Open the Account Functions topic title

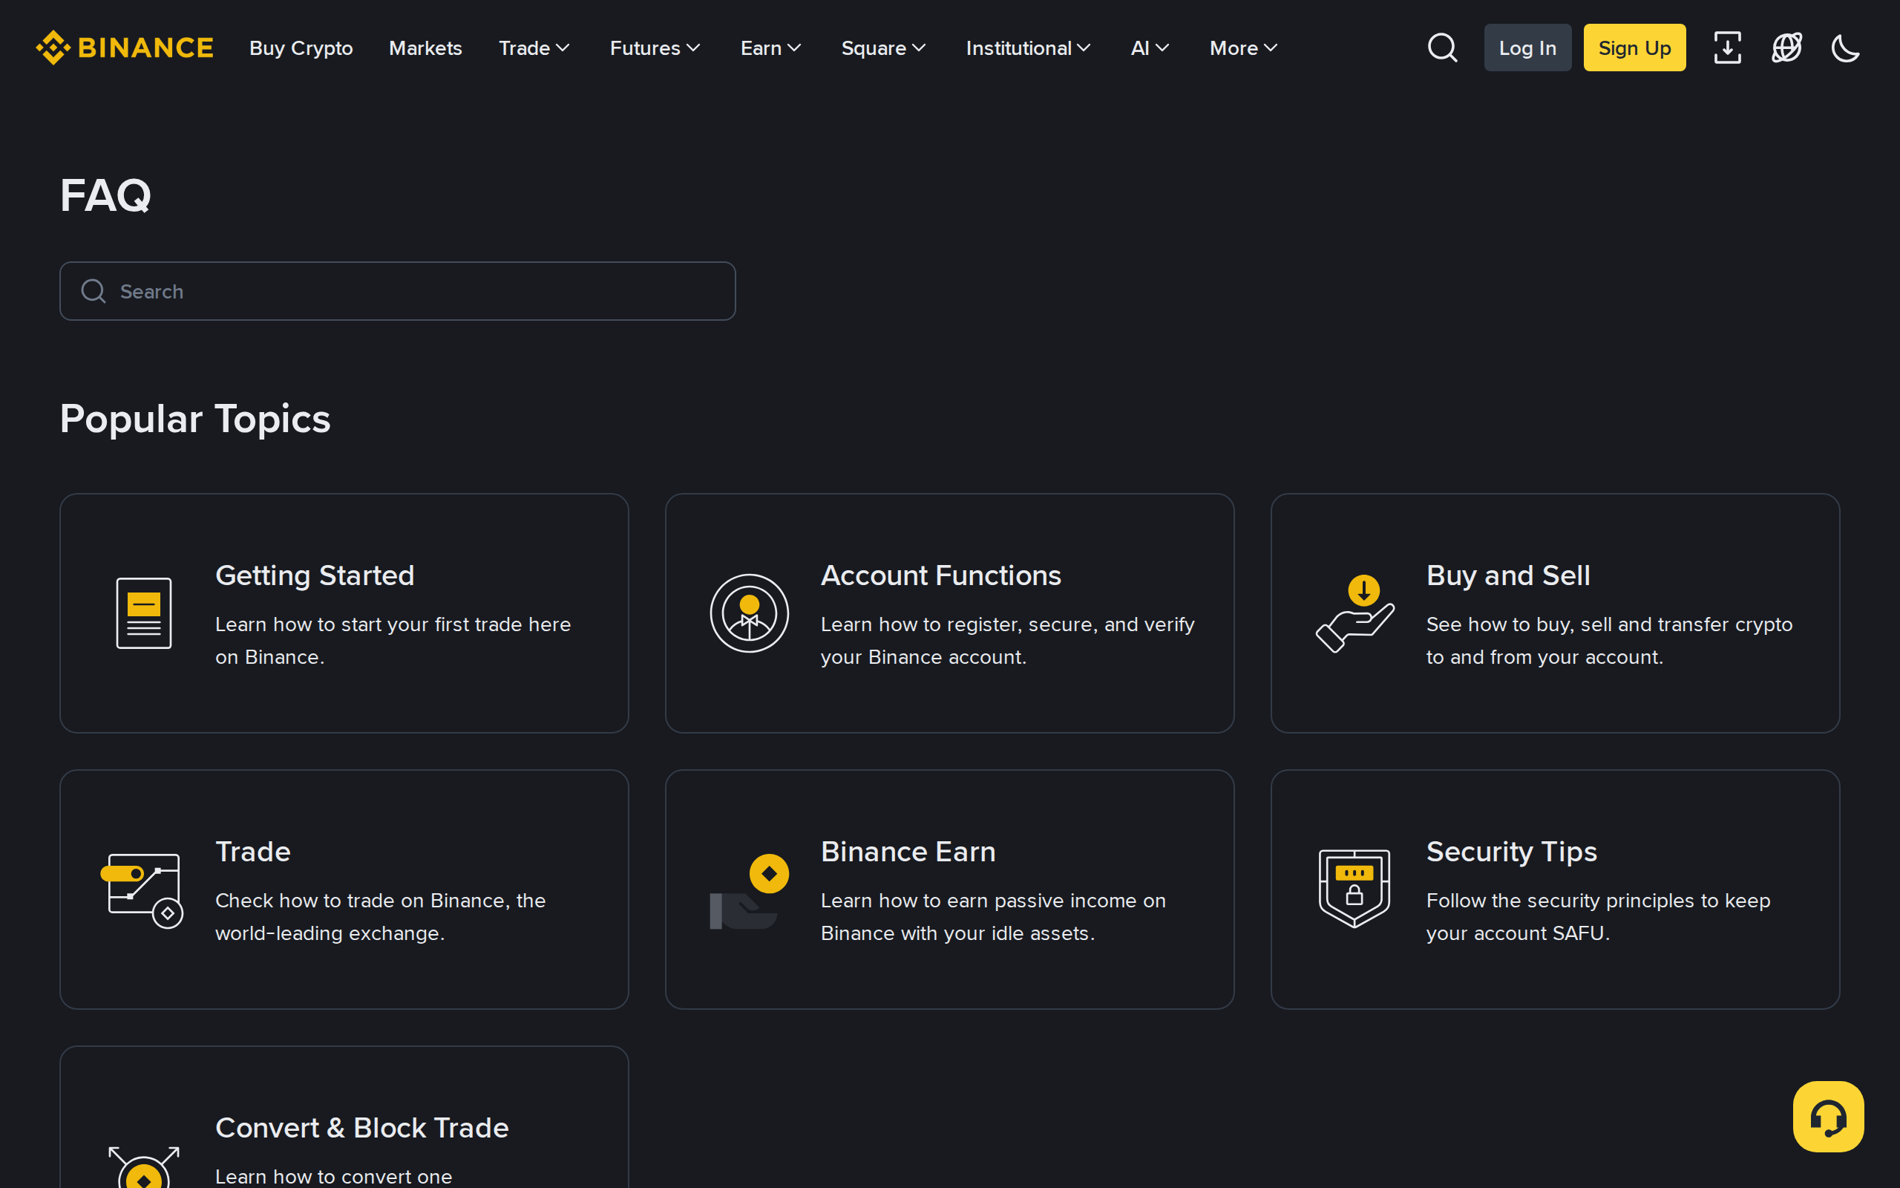(x=940, y=576)
